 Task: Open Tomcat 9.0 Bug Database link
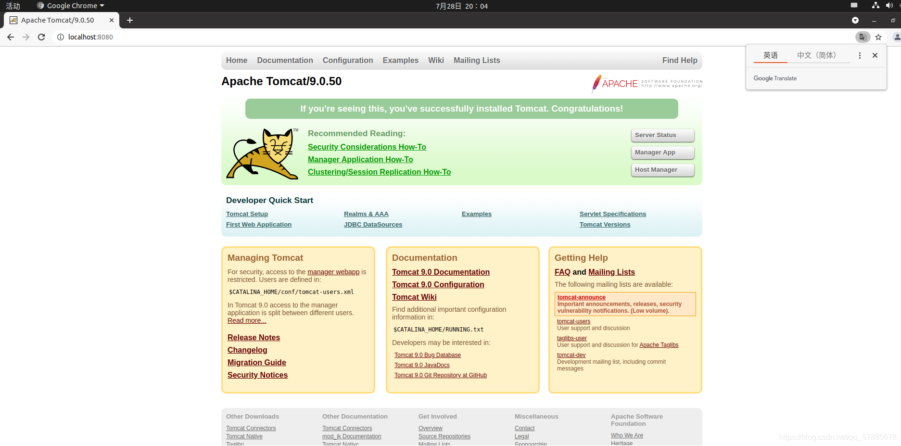pos(428,355)
